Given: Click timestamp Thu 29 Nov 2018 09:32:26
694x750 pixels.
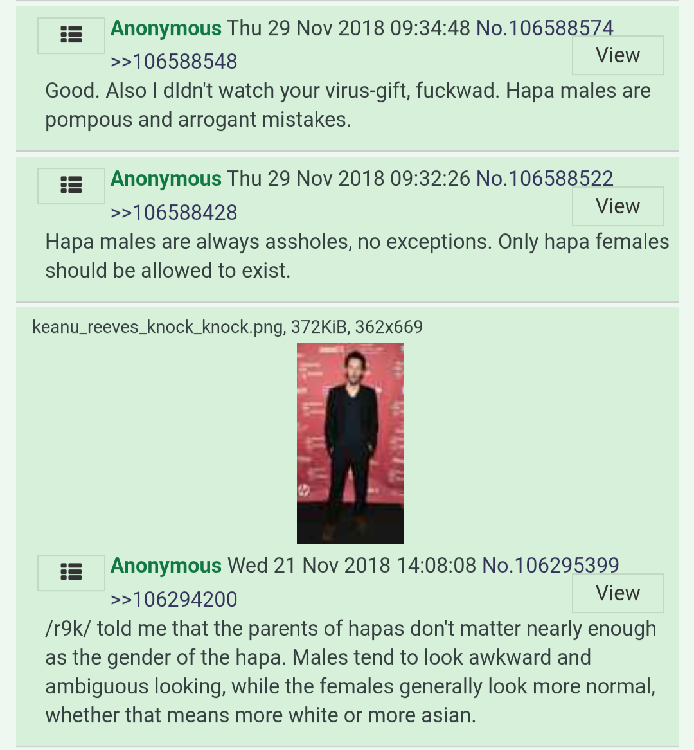Looking at the screenshot, I should 349,179.
